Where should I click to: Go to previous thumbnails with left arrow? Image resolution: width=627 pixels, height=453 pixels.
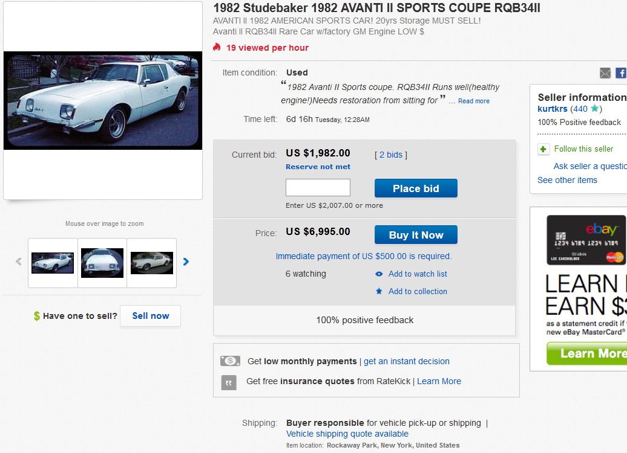point(18,262)
